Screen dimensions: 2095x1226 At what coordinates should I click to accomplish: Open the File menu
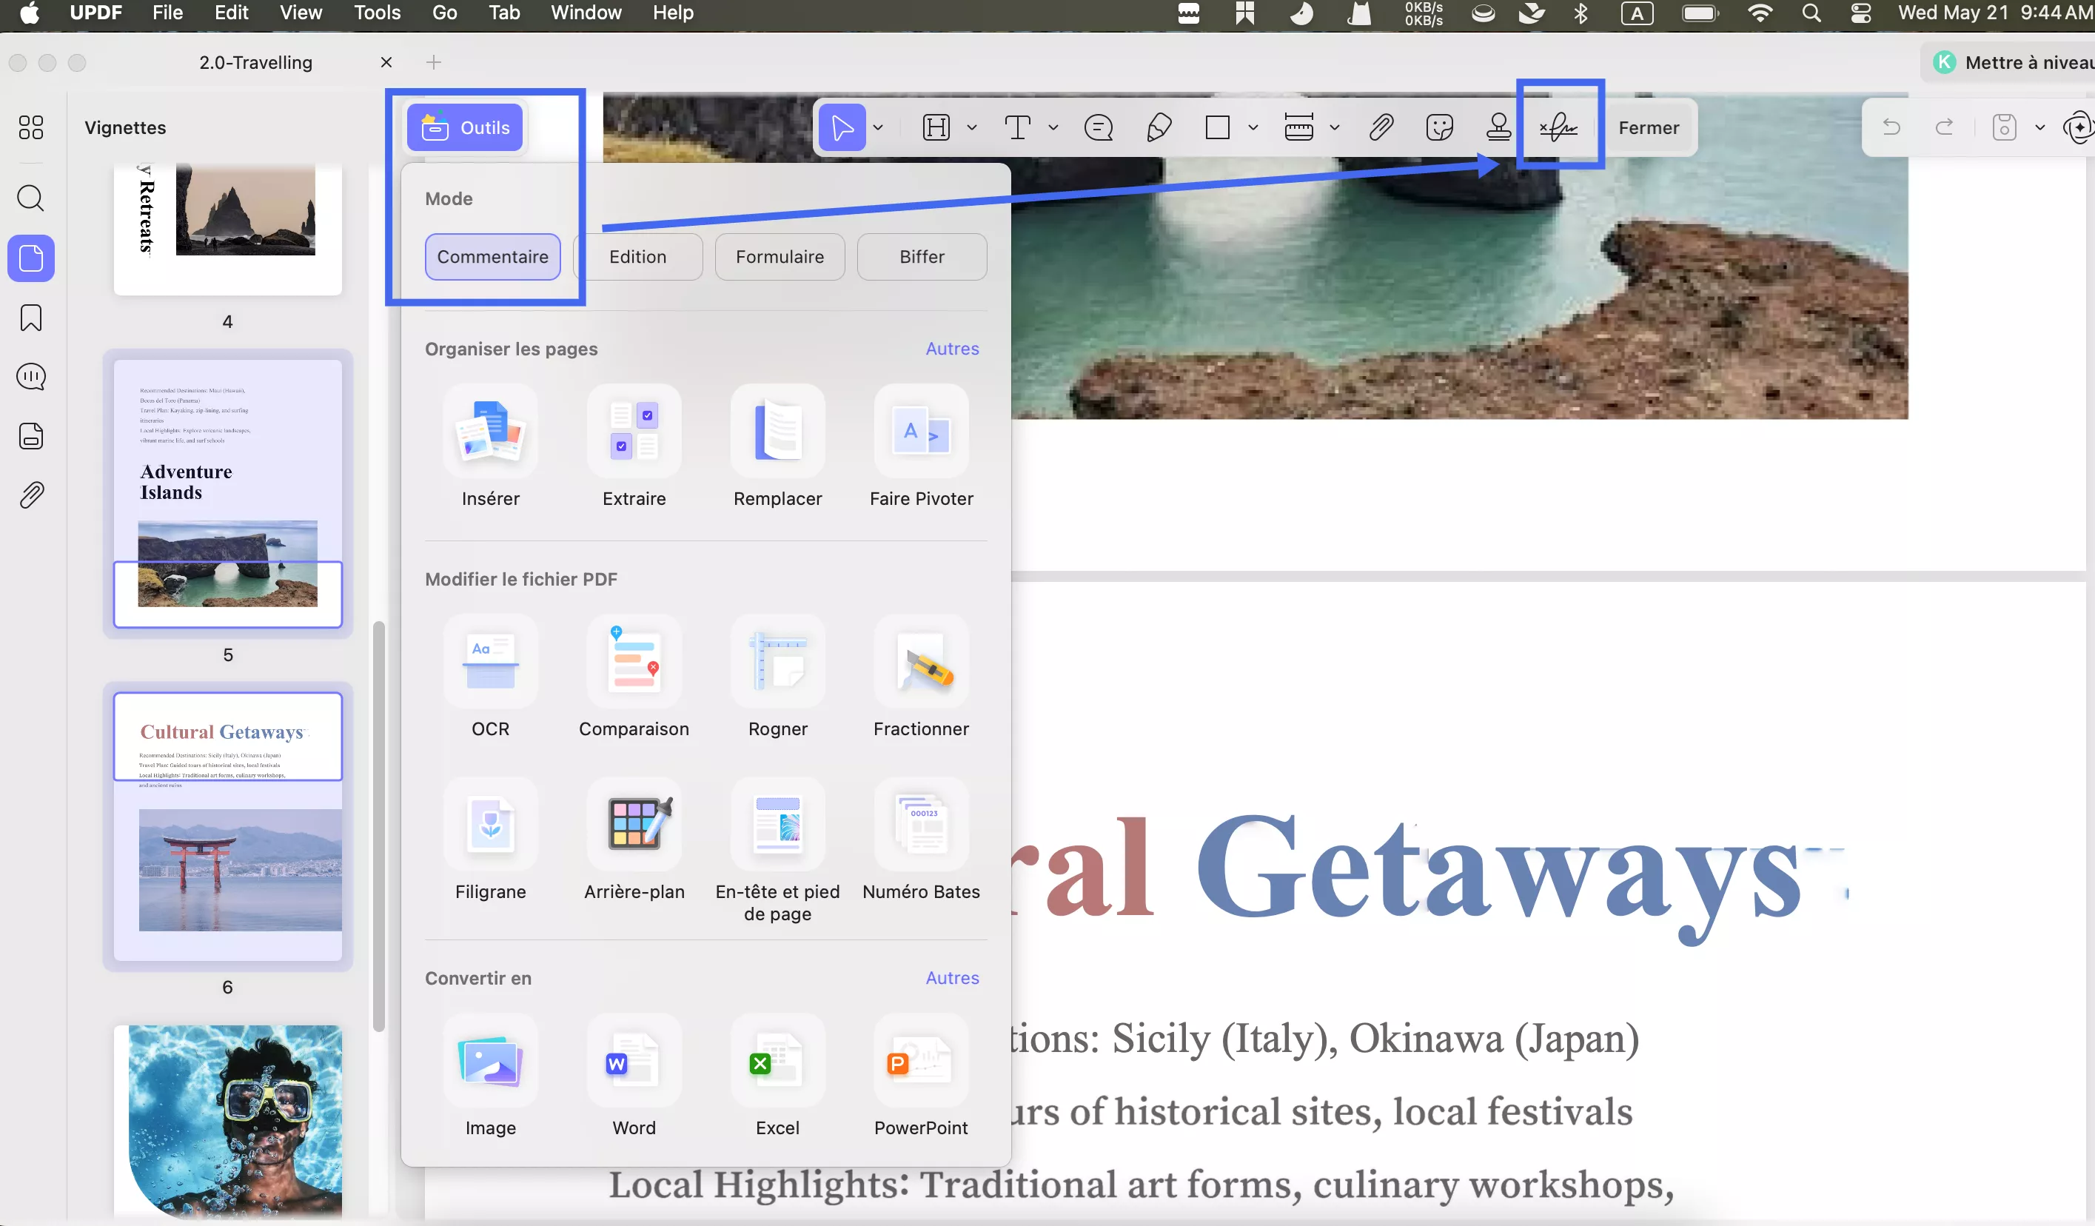tap(167, 13)
